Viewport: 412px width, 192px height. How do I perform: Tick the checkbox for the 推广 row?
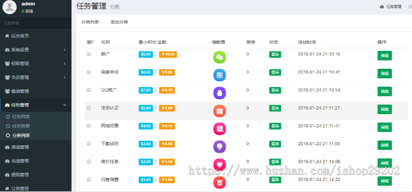(89, 54)
